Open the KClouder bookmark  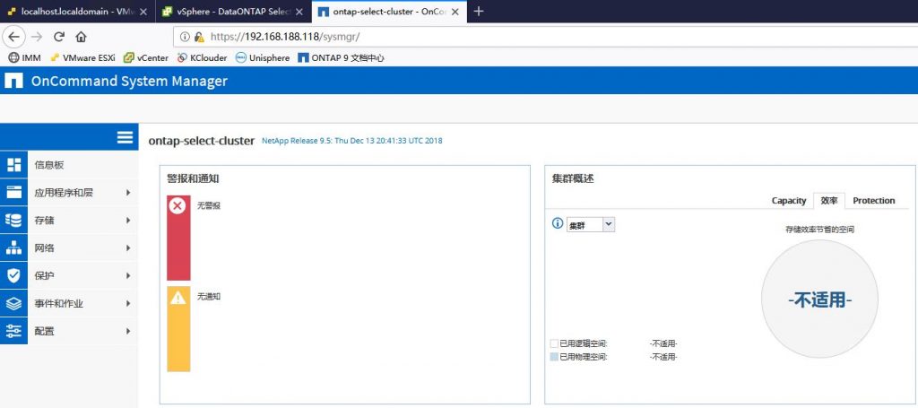pos(202,58)
